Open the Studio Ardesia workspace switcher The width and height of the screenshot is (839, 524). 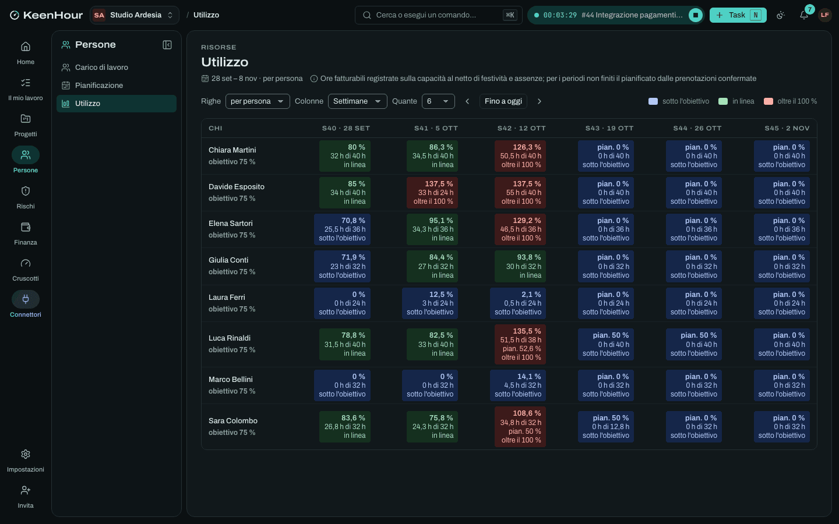135,15
